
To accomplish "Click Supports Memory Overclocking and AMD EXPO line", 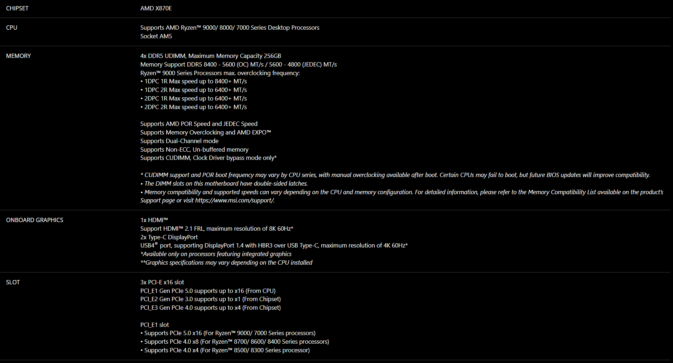I will tap(206, 132).
